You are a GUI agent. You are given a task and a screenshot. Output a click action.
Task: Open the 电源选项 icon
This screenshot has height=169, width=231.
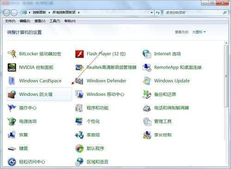click(12, 121)
